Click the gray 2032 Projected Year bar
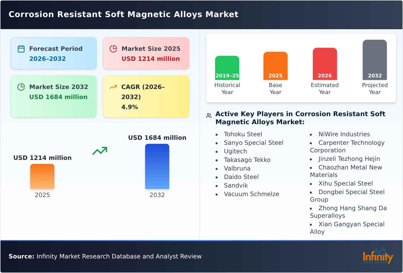403x273 pixels. click(x=375, y=60)
